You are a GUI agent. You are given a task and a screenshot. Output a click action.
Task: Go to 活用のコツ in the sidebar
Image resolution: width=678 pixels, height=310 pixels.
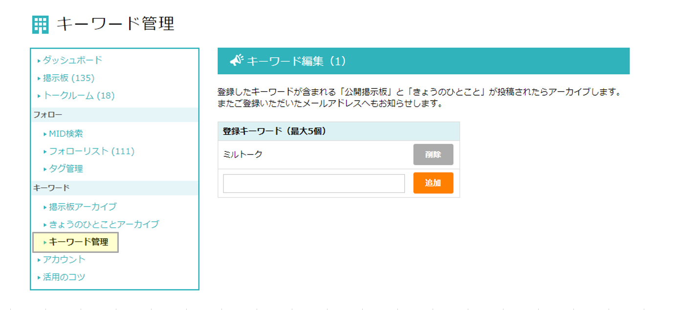tap(64, 277)
